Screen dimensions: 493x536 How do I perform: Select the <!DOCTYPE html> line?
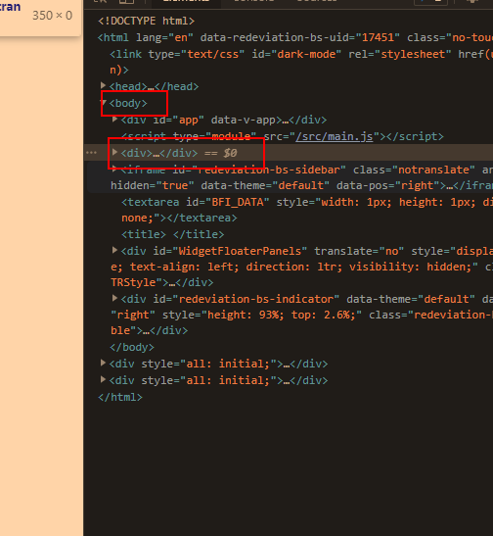(146, 21)
